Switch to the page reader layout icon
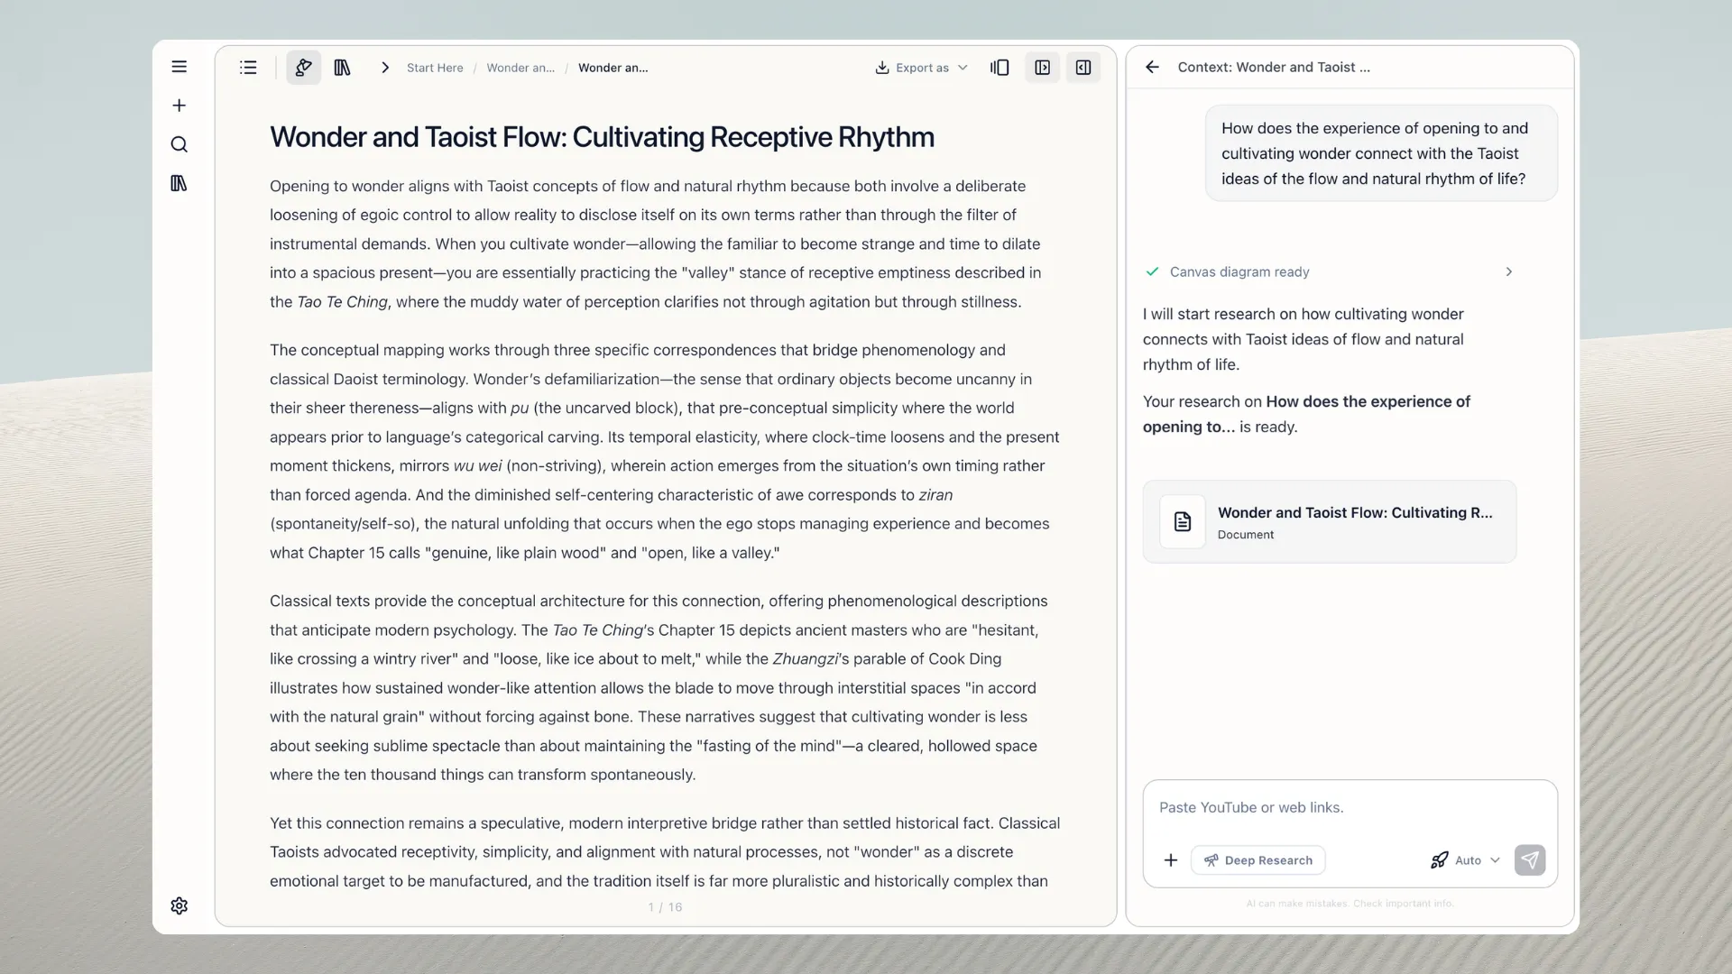The height and width of the screenshot is (974, 1732). coord(1000,68)
